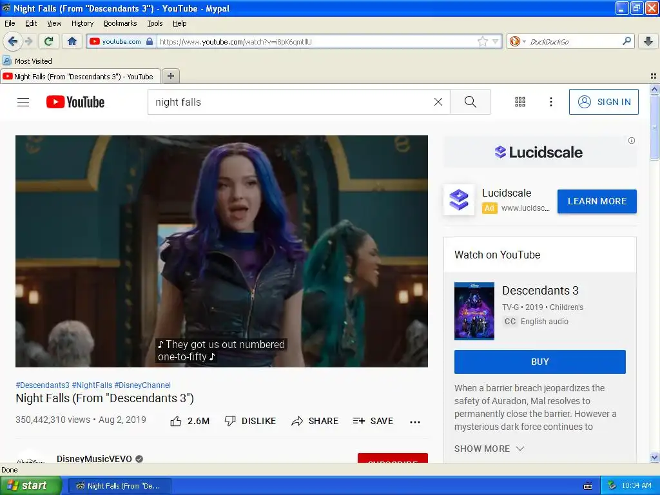Open the Most Visited bookmarks folder

pyautogui.click(x=28, y=61)
